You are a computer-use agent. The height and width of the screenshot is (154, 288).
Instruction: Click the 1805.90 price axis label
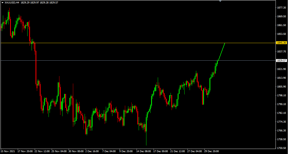282,87
